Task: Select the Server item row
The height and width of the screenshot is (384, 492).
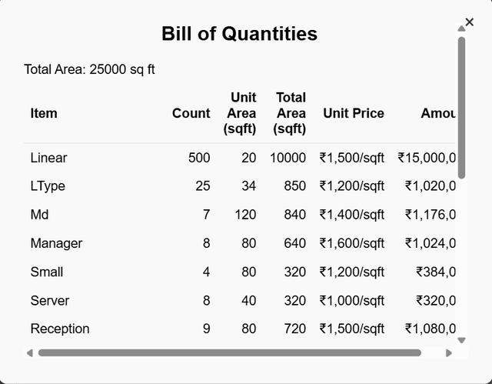Action: click(x=240, y=300)
